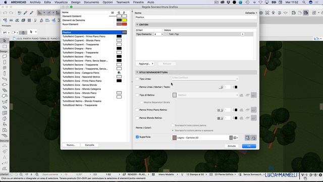Select the Door tool in the toolbox
The height and width of the screenshot is (182, 323).
point(5,62)
